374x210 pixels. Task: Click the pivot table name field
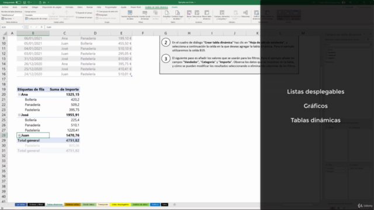(x=12, y=15)
